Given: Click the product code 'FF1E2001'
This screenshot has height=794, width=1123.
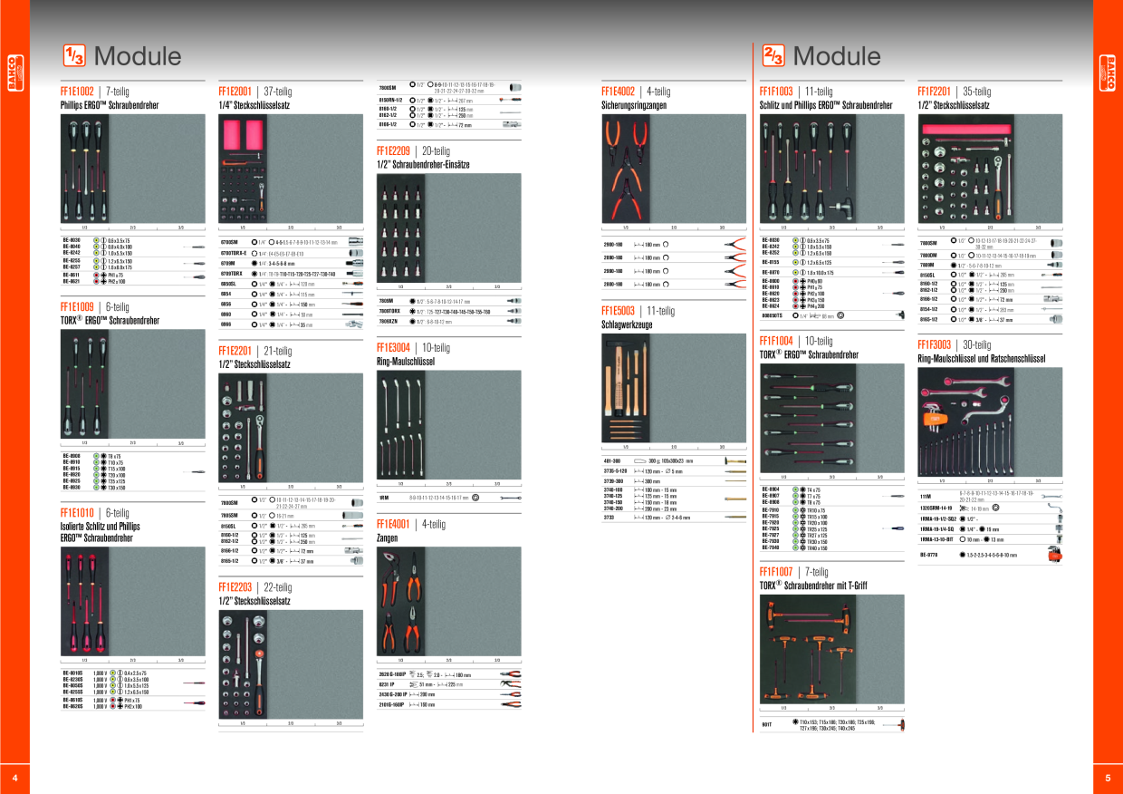Looking at the screenshot, I should pos(235,92).
